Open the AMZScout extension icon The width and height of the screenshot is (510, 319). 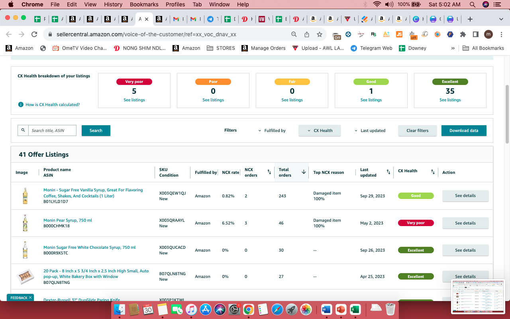386,34
